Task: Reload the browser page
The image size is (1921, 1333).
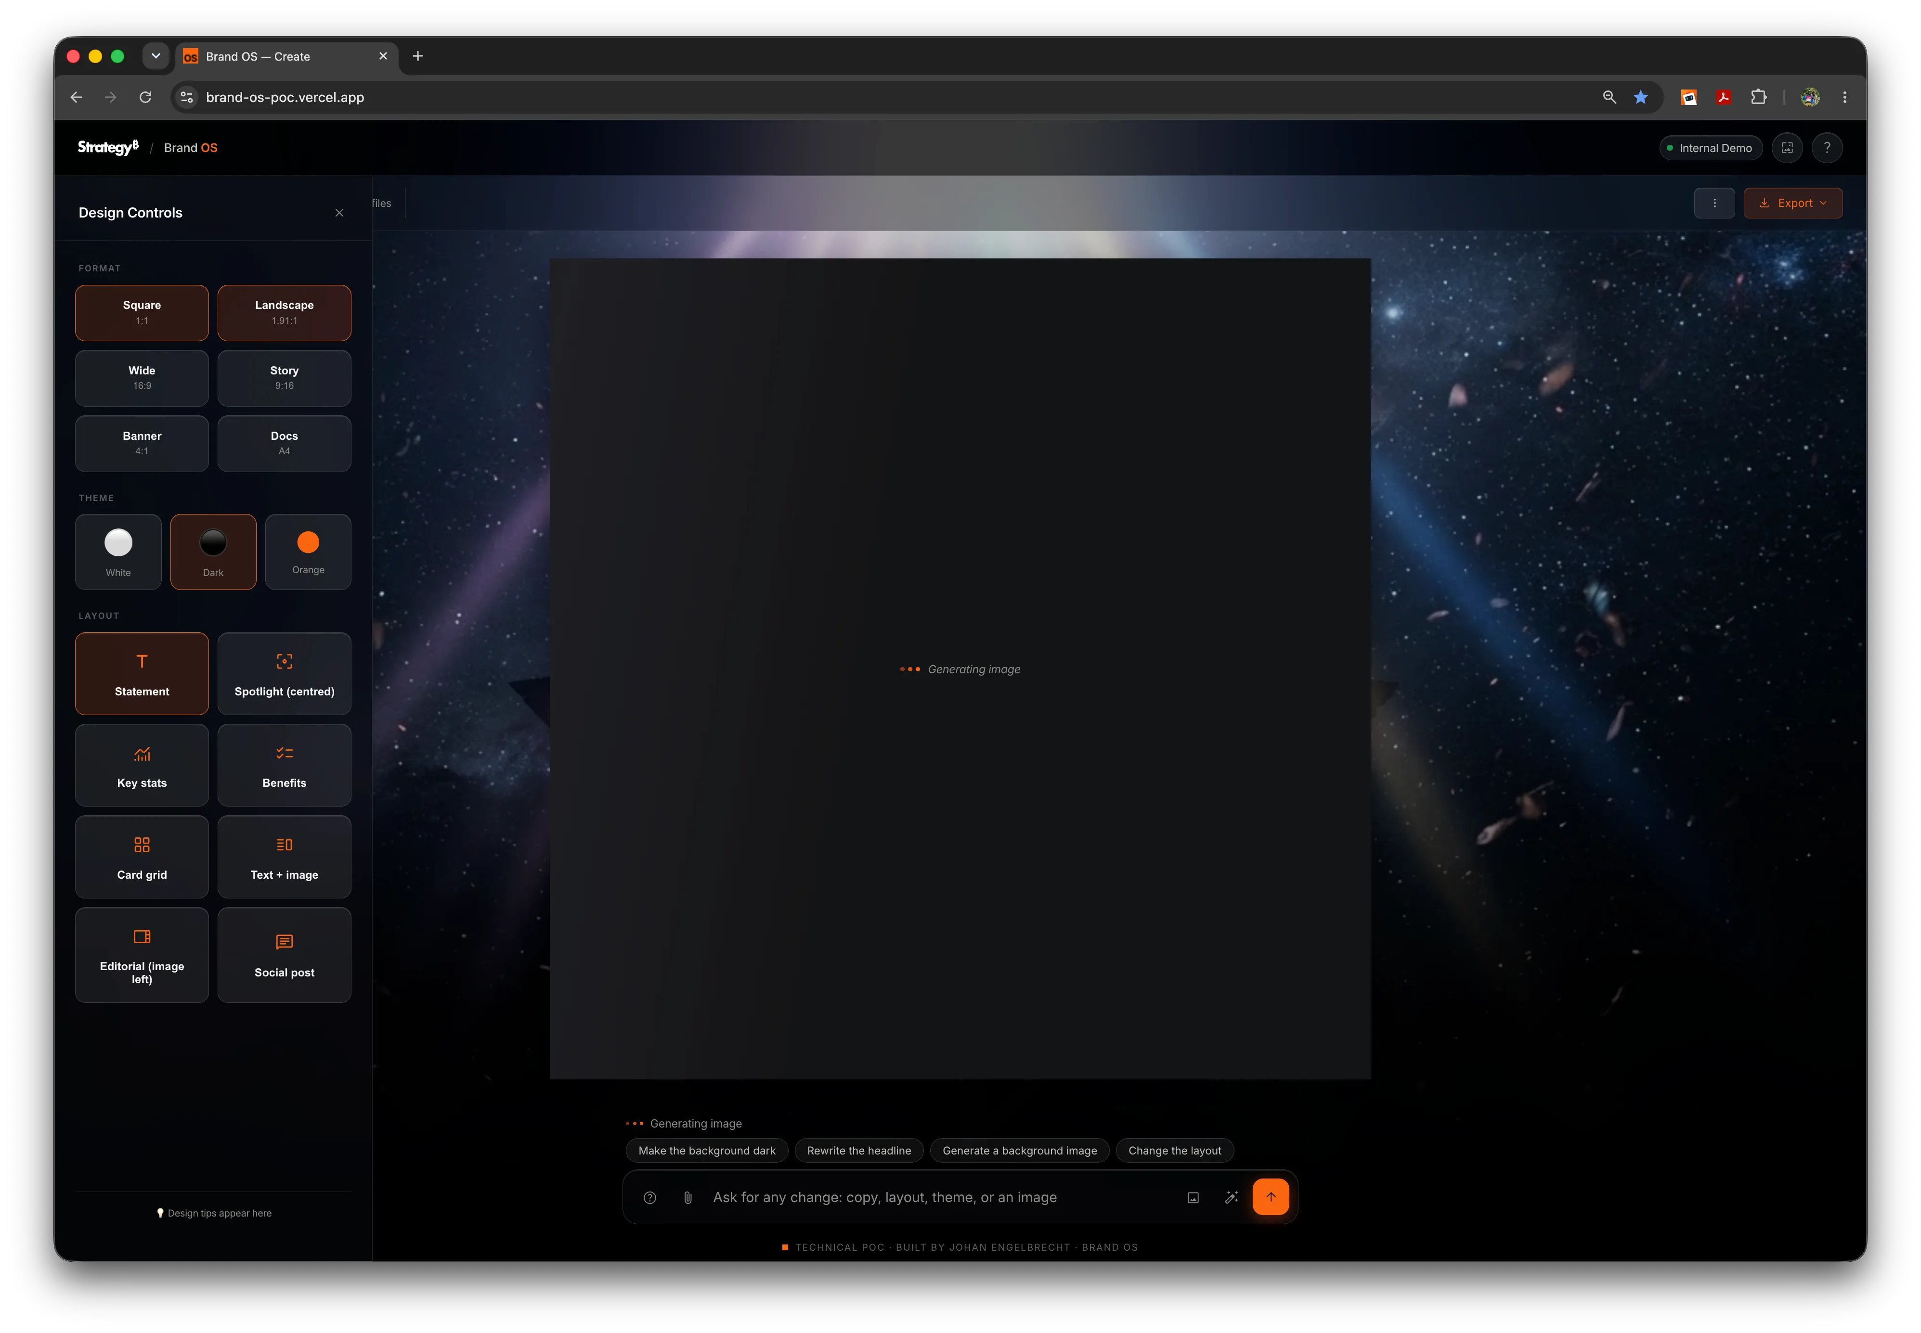Action: tap(145, 97)
